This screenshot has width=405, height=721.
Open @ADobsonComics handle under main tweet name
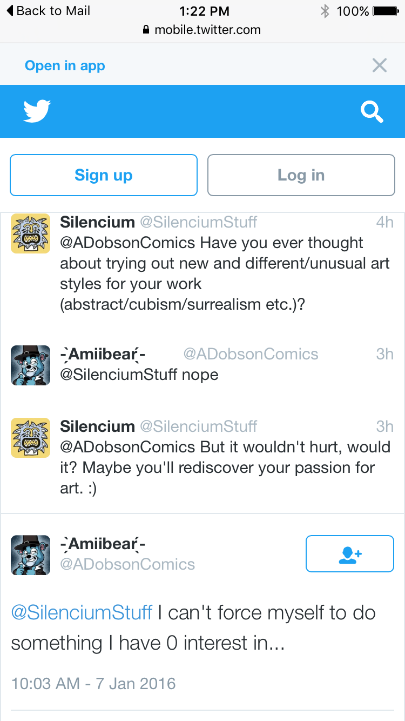tap(127, 564)
